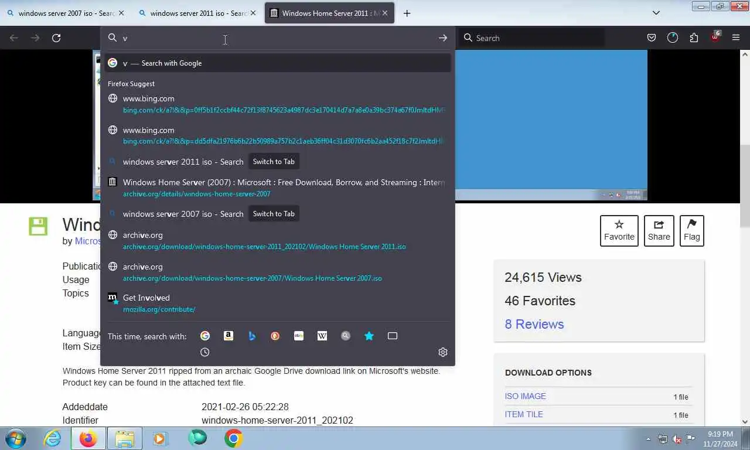The width and height of the screenshot is (750, 450).
Task: Search this time with Amazon
Action: click(229, 336)
